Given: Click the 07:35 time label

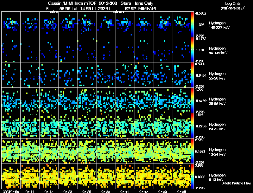Looking at the screenshot, I should click(106, 192).
